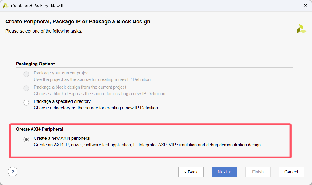The width and height of the screenshot is (312, 185).
Task: Click the 'Package a specified directory' label text
Action: [x=62, y=101]
